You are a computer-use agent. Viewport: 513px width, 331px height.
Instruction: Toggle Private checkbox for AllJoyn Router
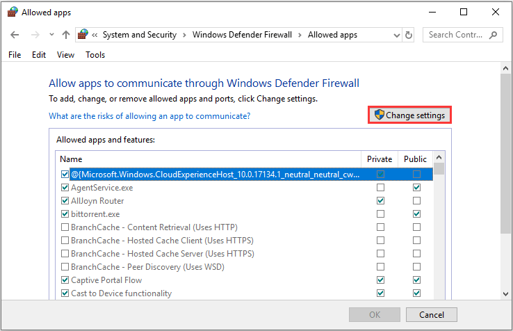(x=380, y=201)
